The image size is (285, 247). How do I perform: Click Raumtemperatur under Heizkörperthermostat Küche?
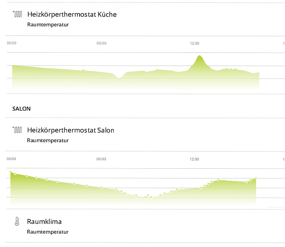click(x=48, y=25)
